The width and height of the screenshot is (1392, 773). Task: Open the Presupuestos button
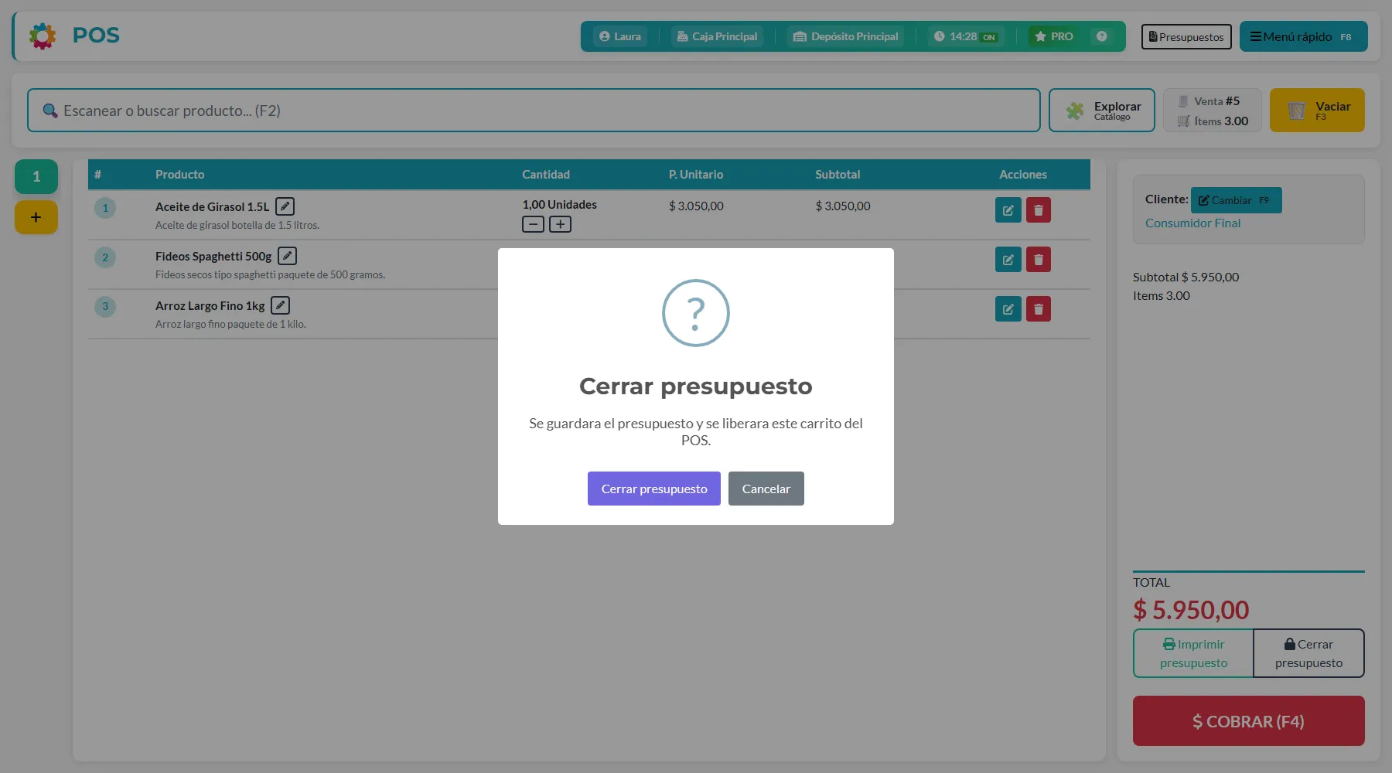click(1186, 36)
